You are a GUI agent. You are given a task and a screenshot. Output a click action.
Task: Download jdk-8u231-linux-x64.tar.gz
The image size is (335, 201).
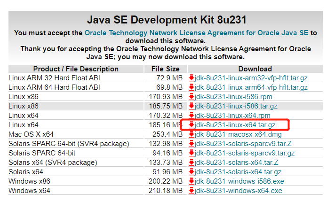tap(235, 125)
